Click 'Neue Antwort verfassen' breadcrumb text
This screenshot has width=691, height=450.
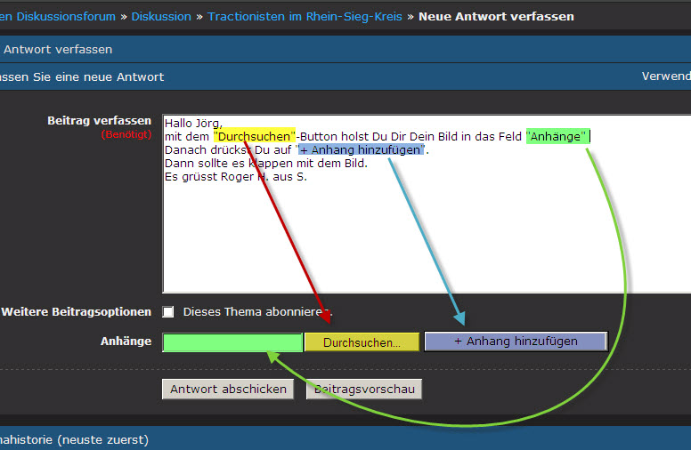496,16
